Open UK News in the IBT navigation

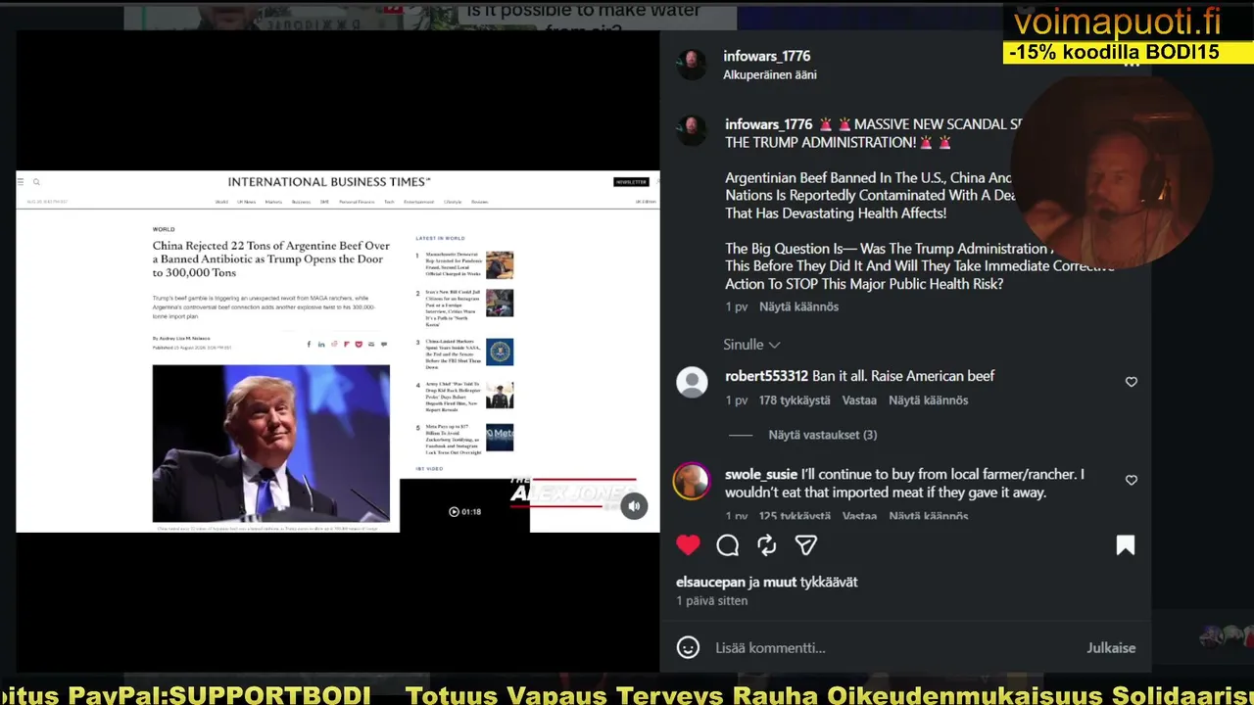tap(246, 202)
